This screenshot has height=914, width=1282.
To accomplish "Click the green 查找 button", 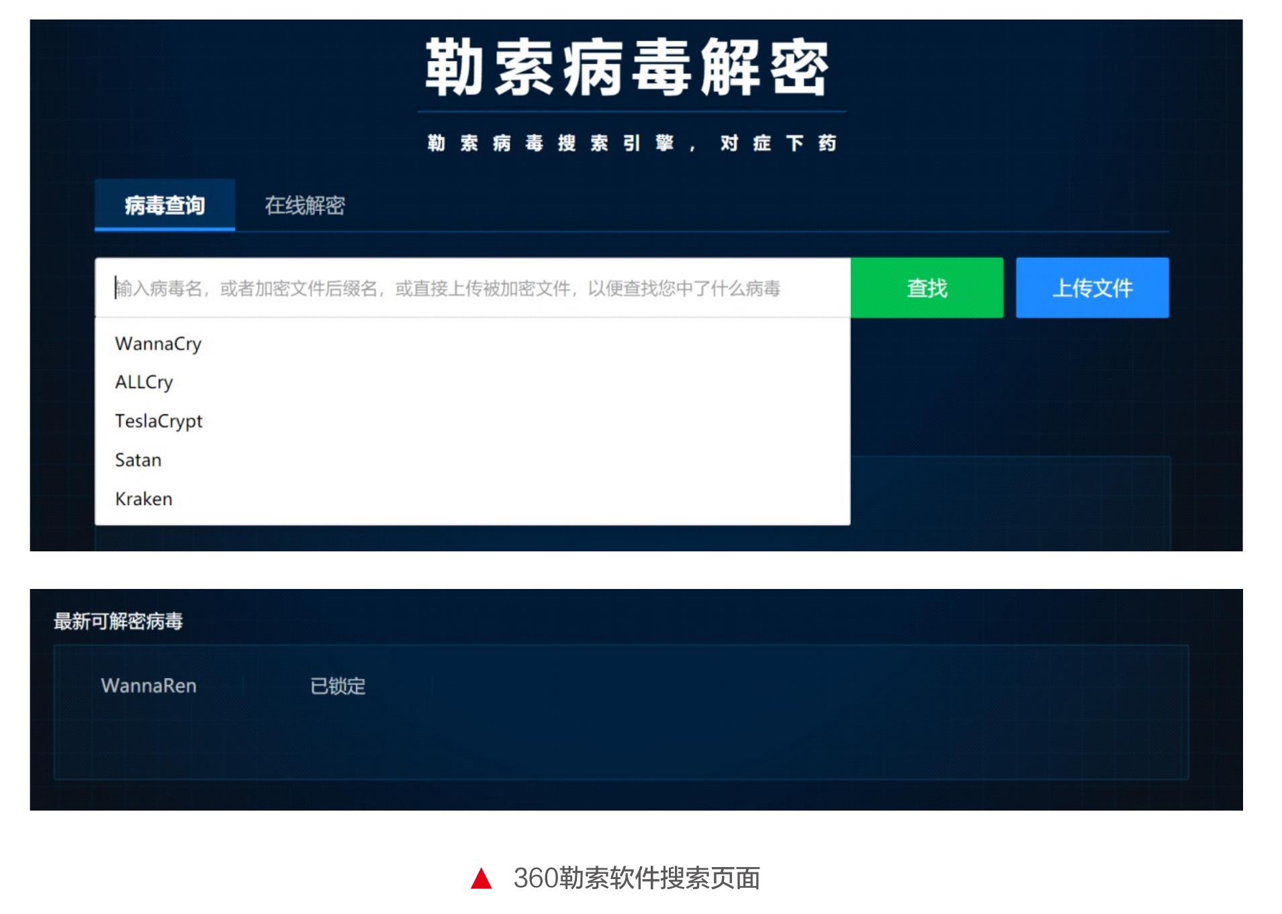I will (x=927, y=287).
